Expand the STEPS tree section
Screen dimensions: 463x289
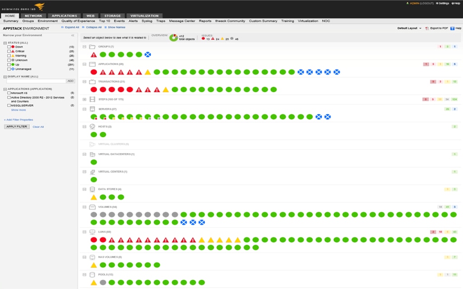(x=84, y=99)
